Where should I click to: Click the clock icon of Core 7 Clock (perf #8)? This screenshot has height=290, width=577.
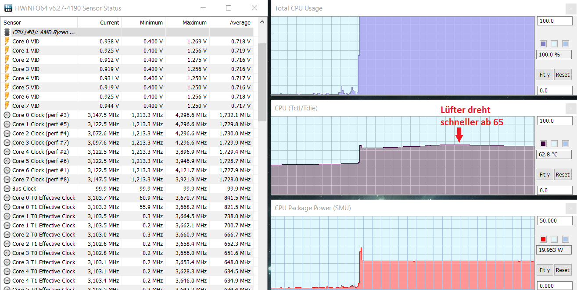click(x=7, y=179)
